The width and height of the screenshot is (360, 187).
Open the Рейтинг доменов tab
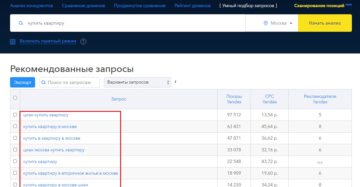click(192, 6)
